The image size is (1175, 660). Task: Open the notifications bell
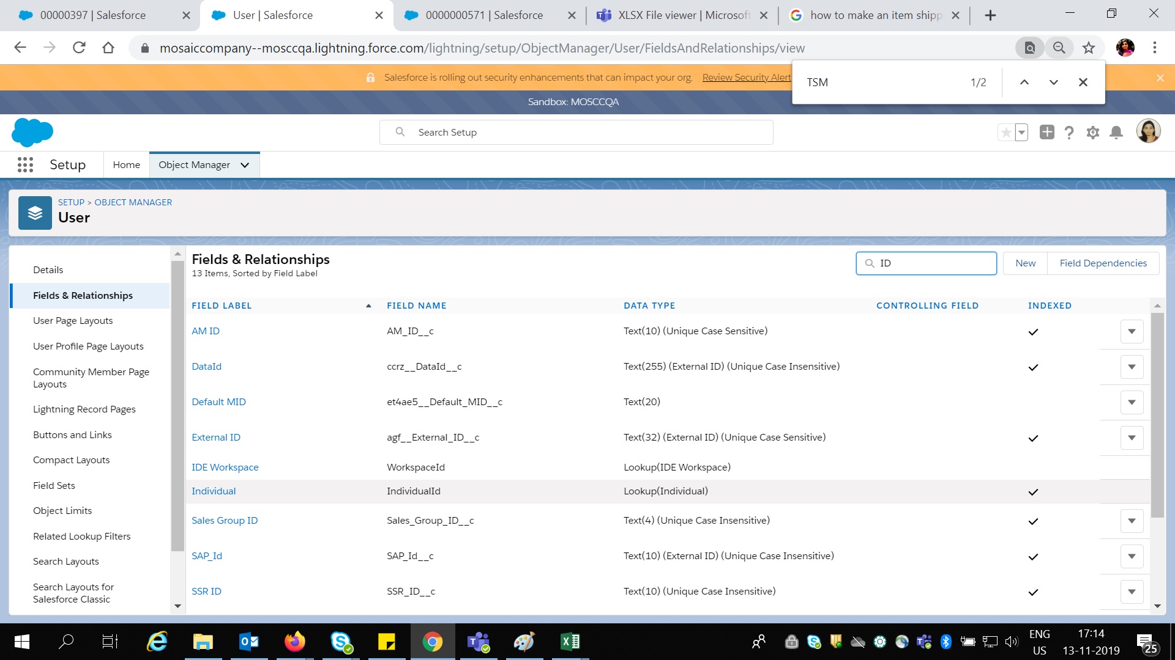coord(1116,132)
